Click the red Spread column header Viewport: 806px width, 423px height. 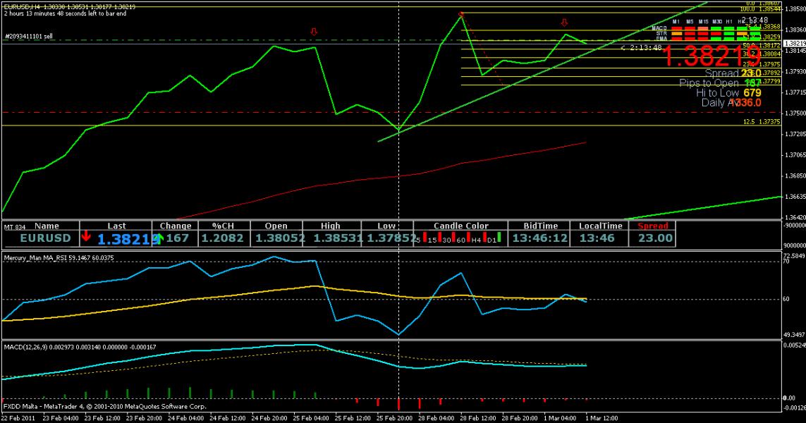tap(653, 226)
